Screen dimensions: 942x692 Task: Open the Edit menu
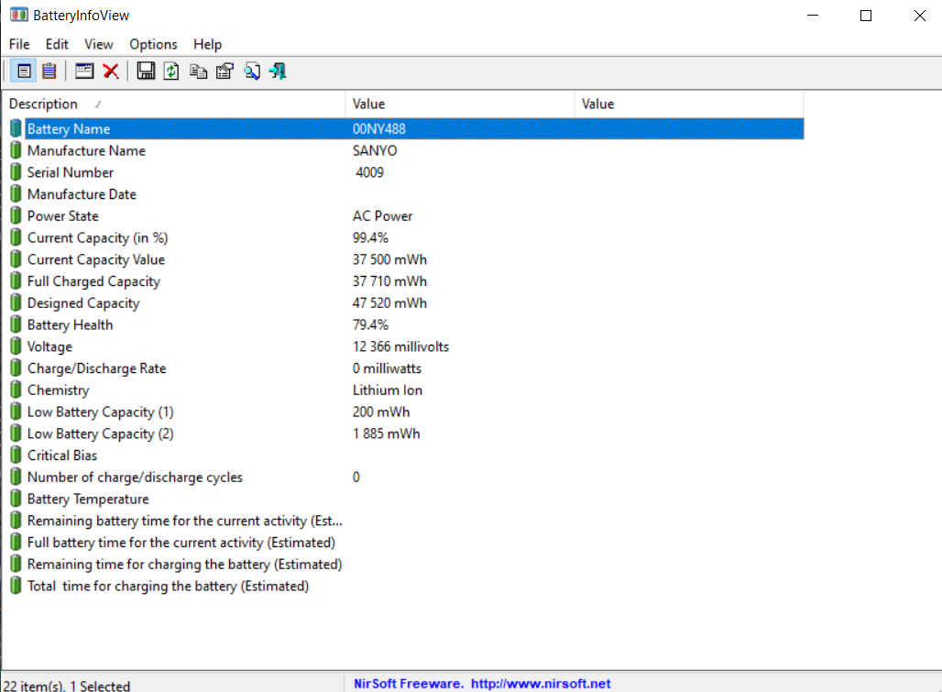(57, 44)
